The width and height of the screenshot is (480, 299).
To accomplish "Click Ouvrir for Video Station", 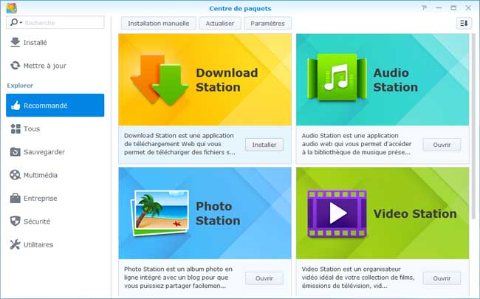I will (x=442, y=278).
